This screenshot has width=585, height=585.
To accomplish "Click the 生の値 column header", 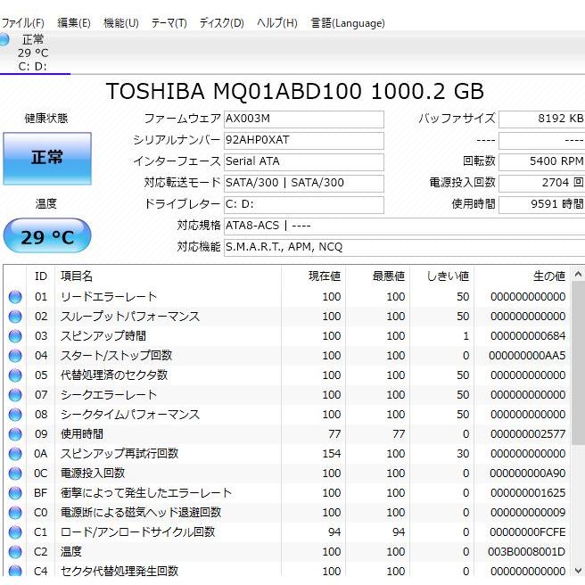I will 523,276.
